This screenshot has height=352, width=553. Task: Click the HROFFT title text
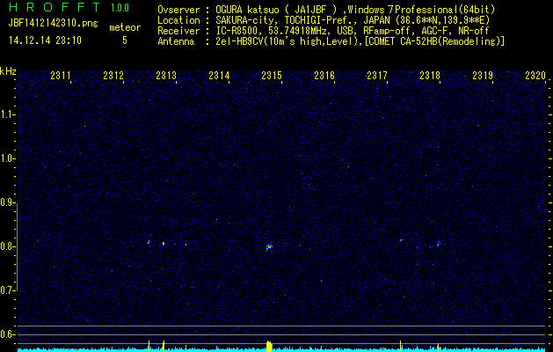pyautogui.click(x=55, y=7)
